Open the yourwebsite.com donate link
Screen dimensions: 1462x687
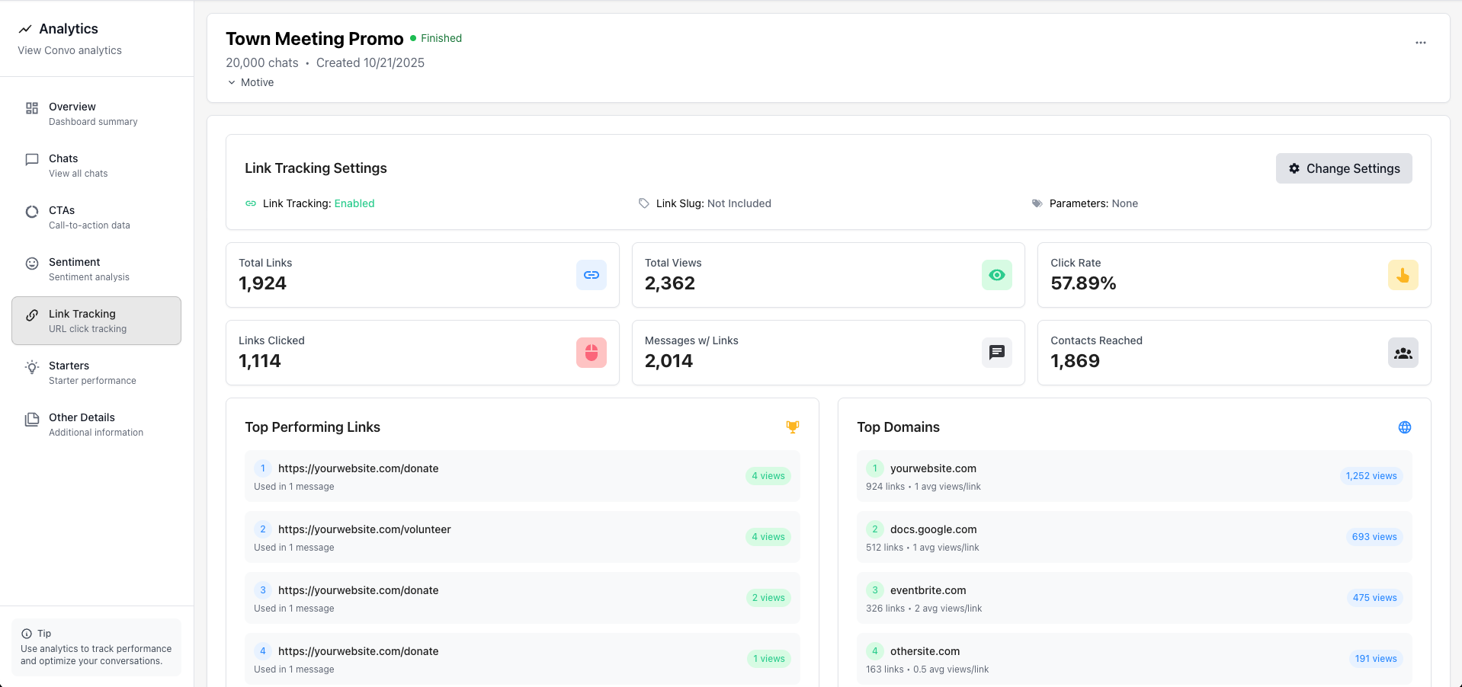358,468
